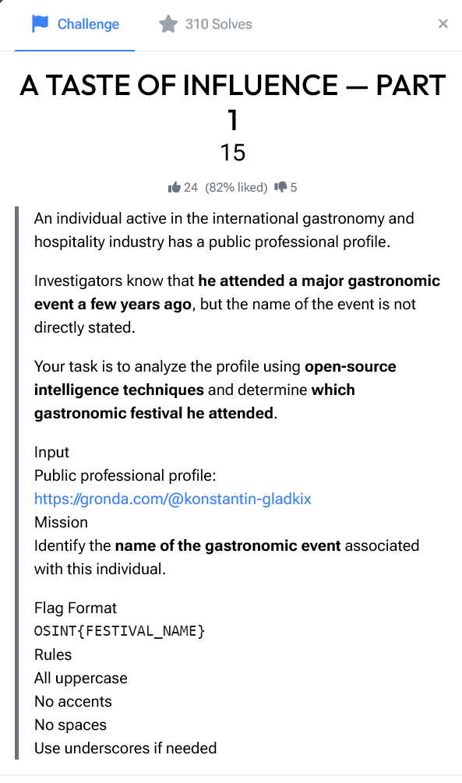The image size is (462, 783).
Task: Click the A Taste of Influence title
Action: [233, 102]
